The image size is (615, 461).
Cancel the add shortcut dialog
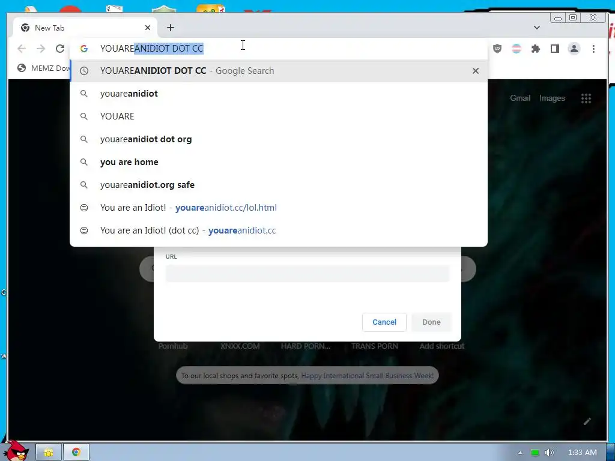click(x=384, y=322)
